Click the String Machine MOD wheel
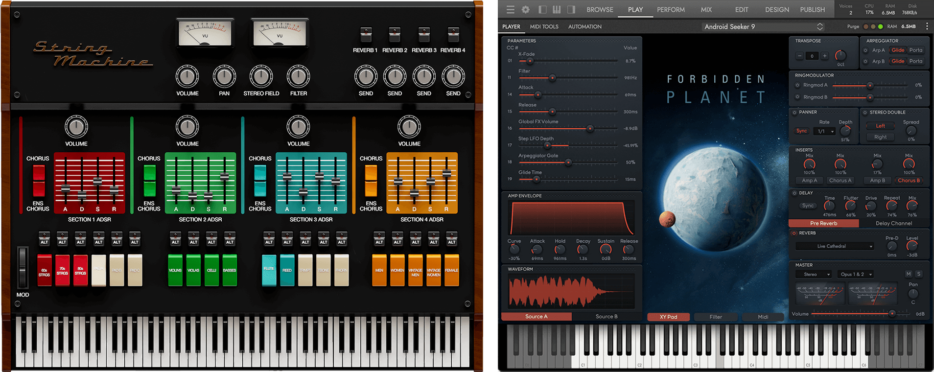Viewport: 934px width, 372px height. [22, 268]
